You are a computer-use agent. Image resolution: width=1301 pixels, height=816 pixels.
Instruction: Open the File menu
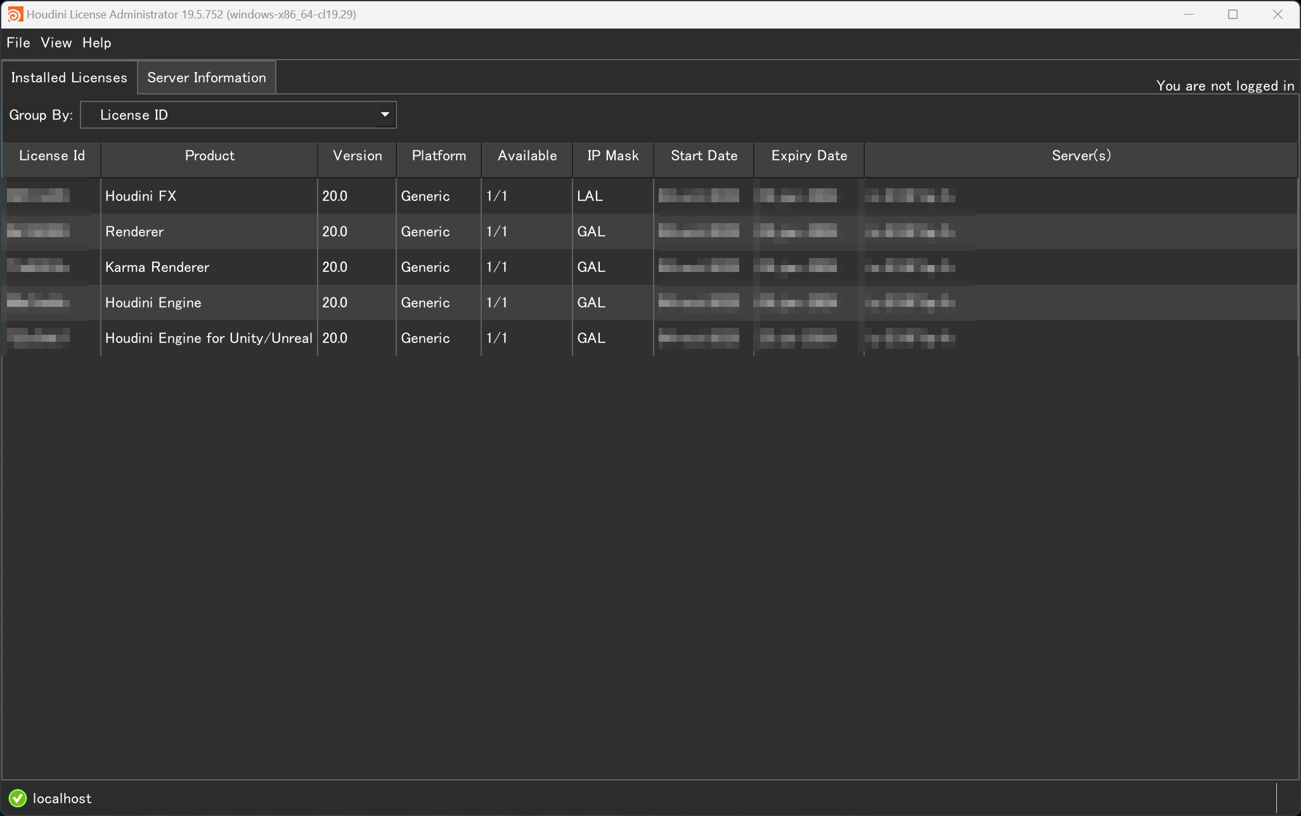18,42
